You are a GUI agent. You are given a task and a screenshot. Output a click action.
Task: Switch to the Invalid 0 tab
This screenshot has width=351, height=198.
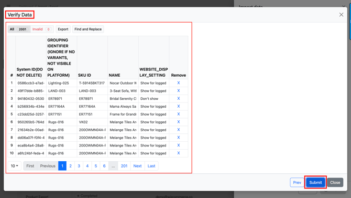point(42,29)
